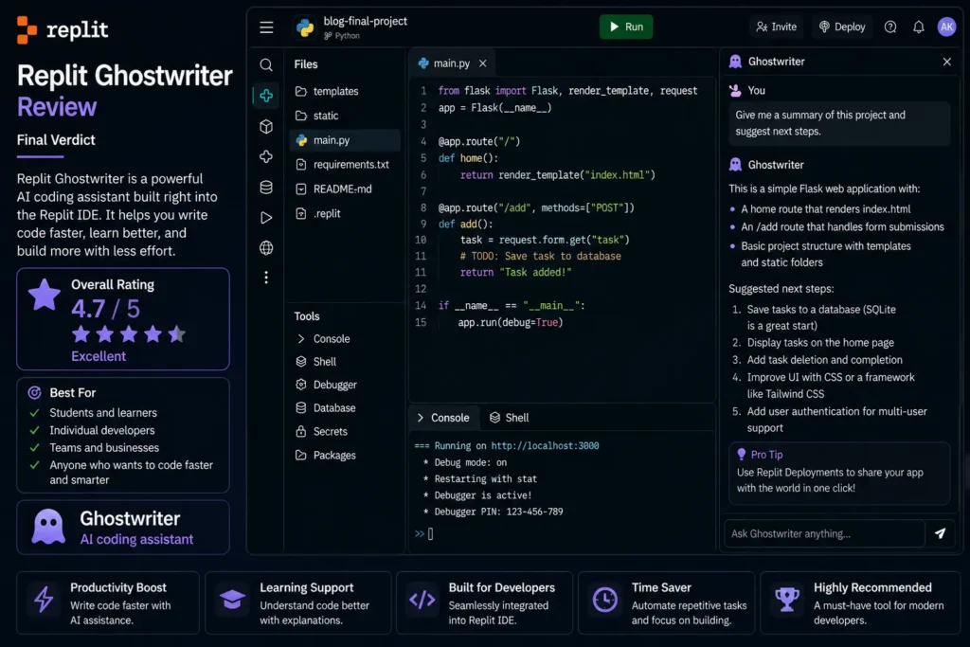Click the TODO comment on line 11
970x647 pixels.
click(540, 256)
